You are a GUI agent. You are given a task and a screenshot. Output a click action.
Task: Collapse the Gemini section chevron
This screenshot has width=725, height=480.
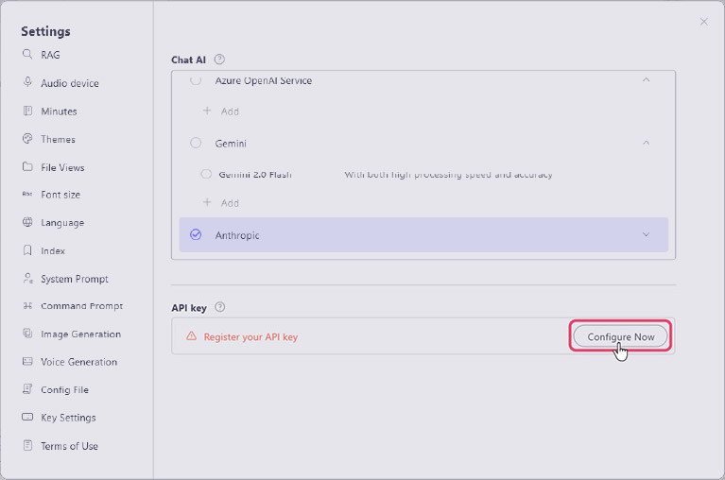pos(646,143)
